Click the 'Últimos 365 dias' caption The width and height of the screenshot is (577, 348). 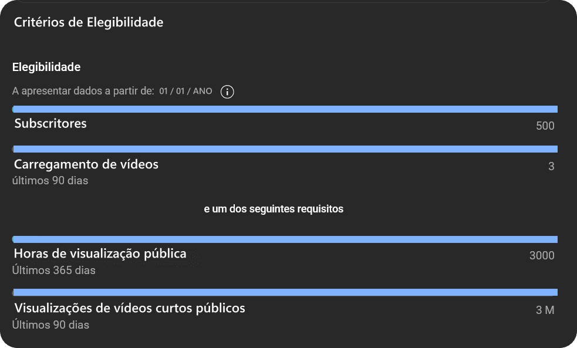click(x=54, y=271)
